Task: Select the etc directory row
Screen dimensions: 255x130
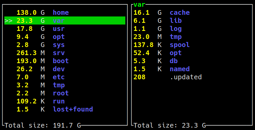Action: click(65, 77)
